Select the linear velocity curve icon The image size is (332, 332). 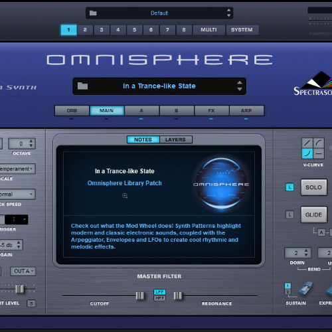point(307,143)
